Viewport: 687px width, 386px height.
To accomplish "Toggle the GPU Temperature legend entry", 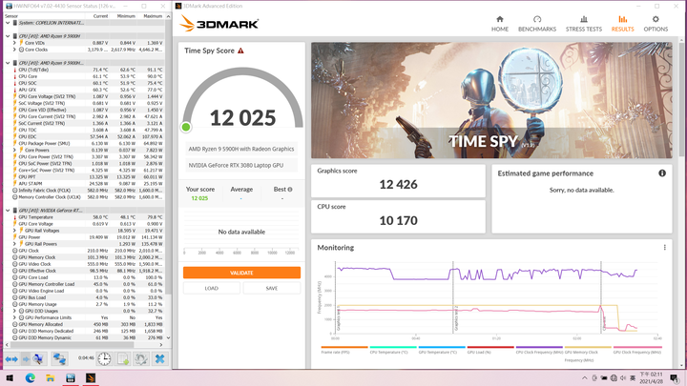I will tap(441, 349).
